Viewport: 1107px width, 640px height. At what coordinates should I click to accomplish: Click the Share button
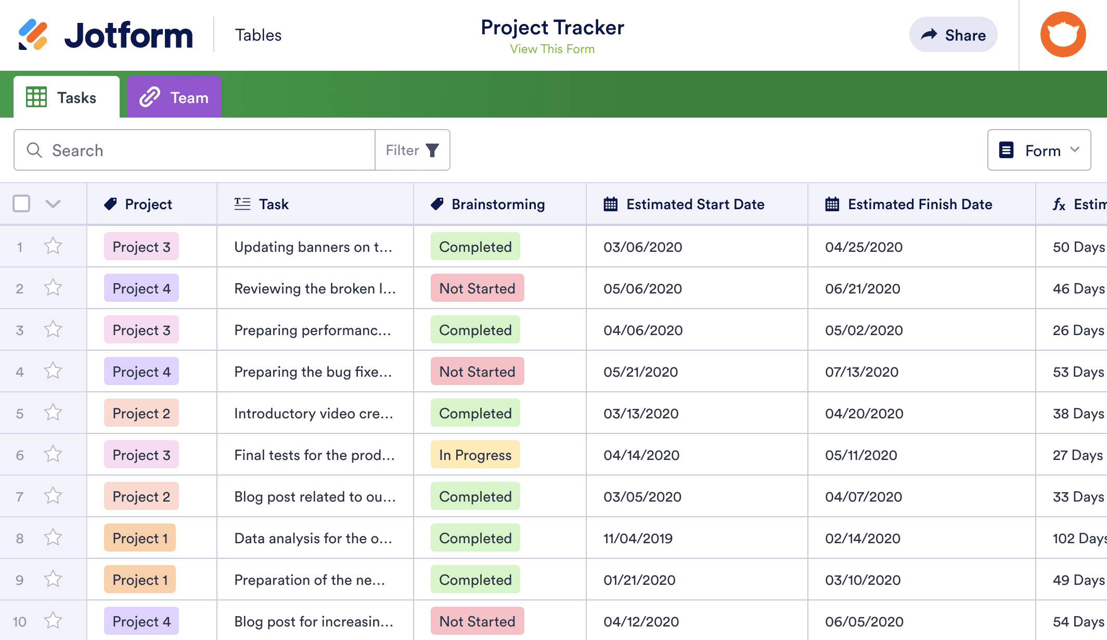(953, 35)
